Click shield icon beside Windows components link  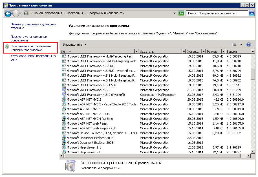click(x=7, y=47)
